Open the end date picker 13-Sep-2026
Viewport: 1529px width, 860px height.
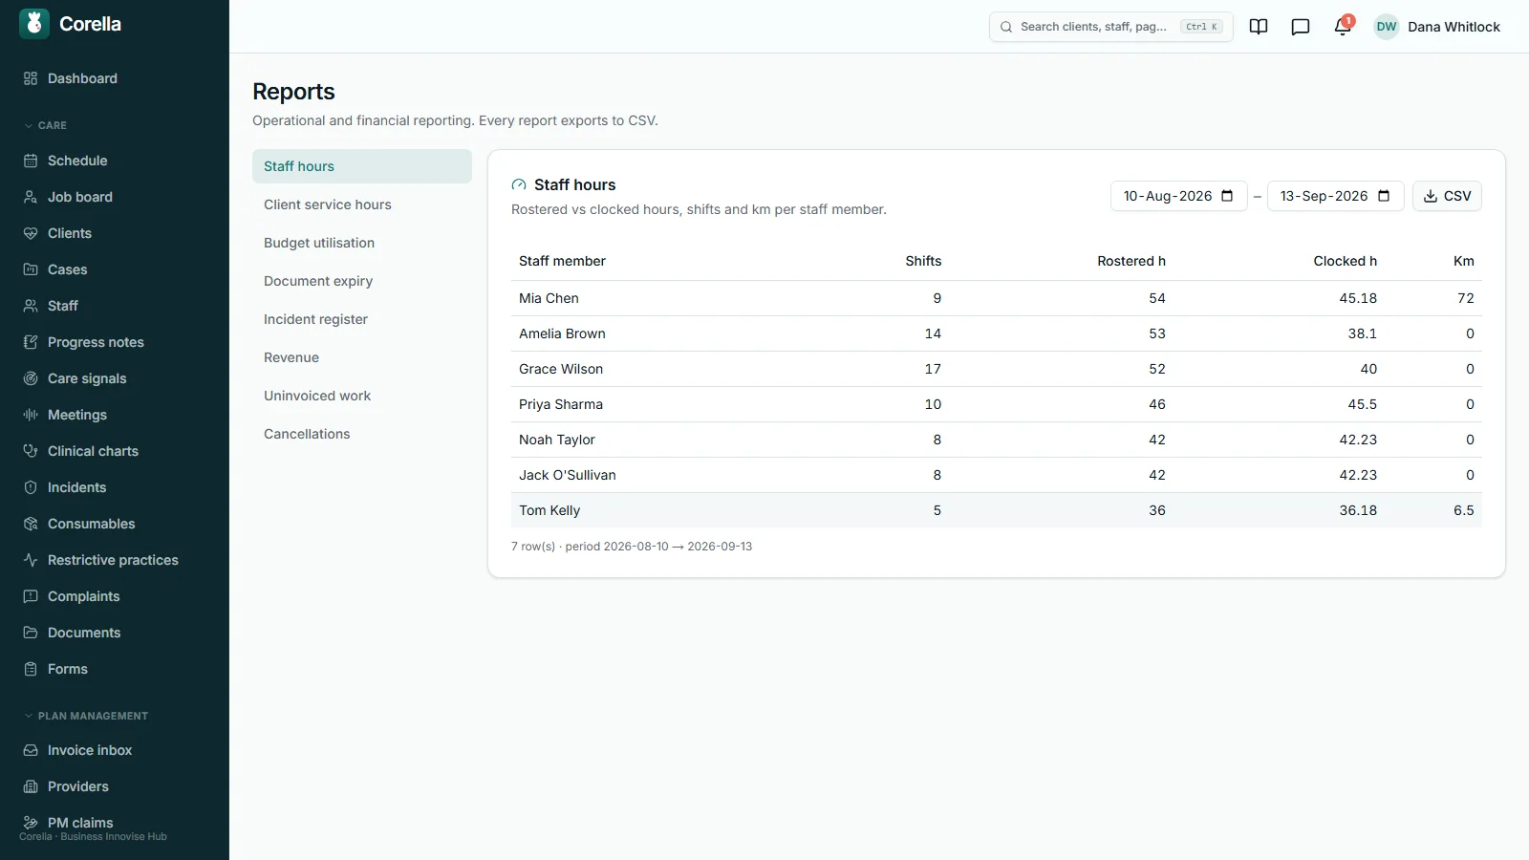(x=1335, y=196)
